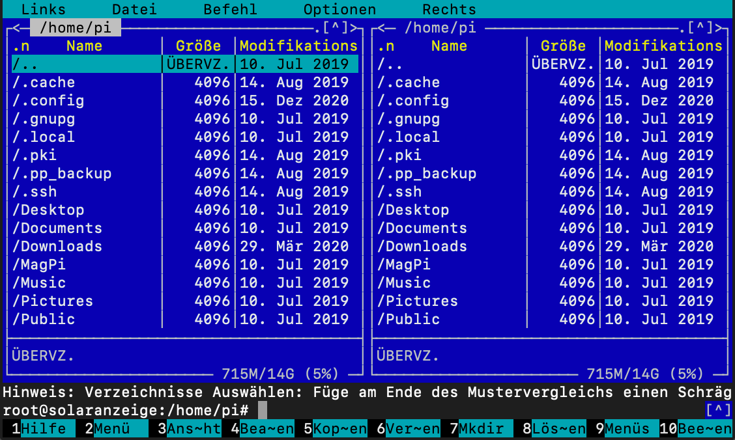
Task: Click the left panel history back arrow
Action: click(16, 28)
